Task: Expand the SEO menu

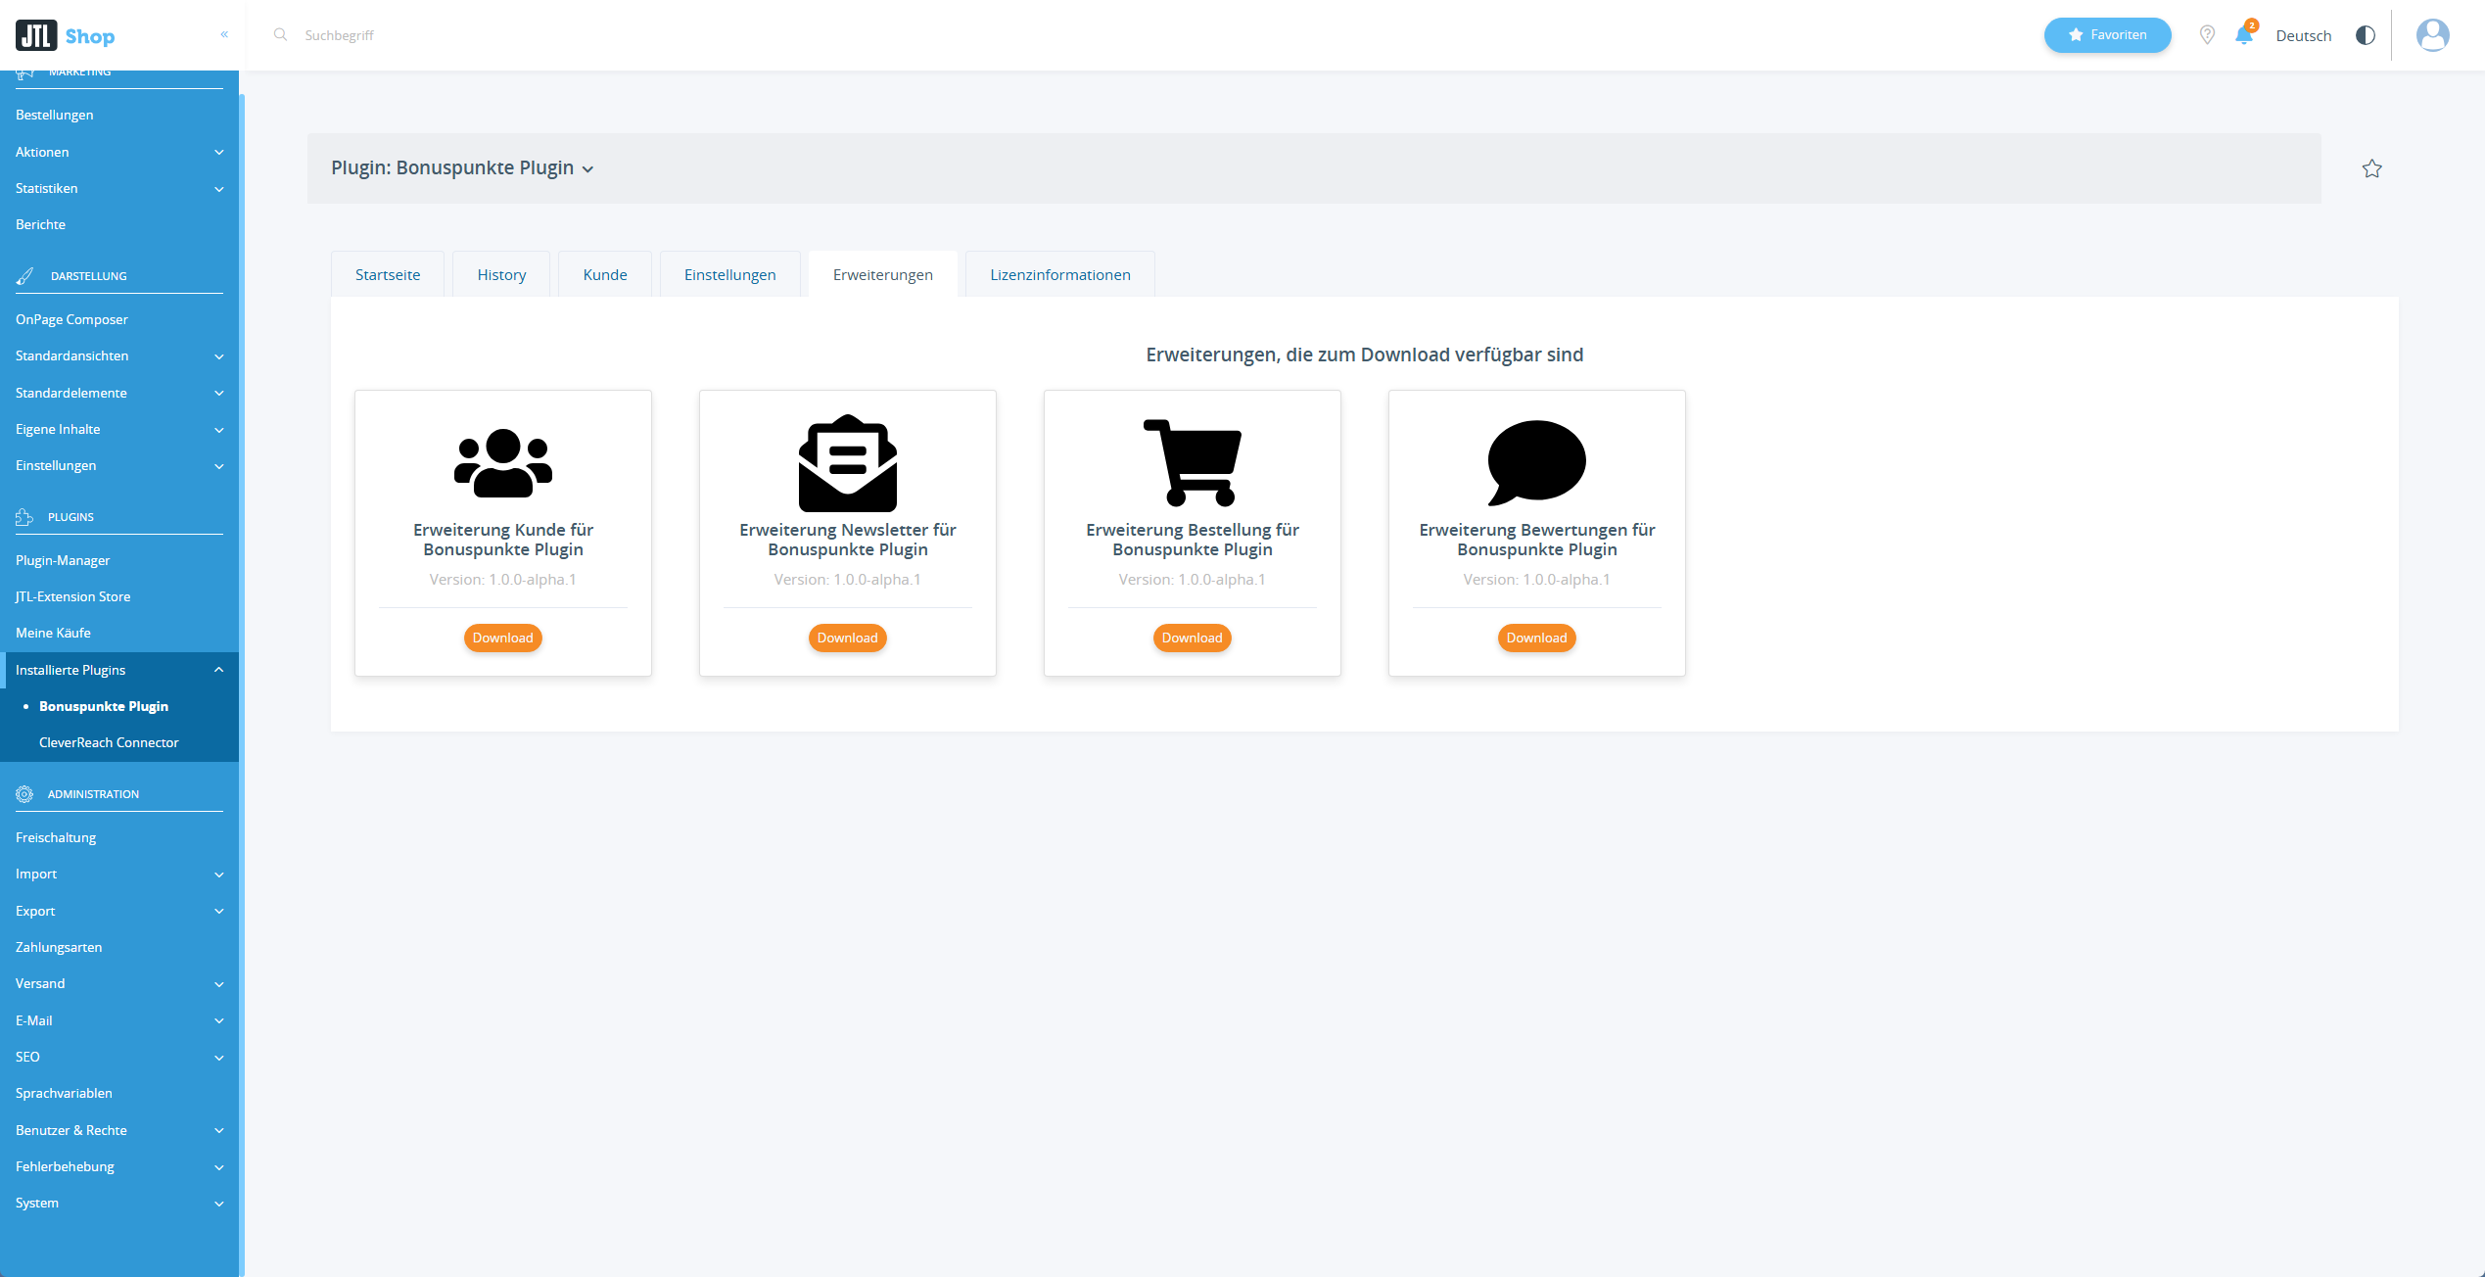Action: (x=119, y=1057)
